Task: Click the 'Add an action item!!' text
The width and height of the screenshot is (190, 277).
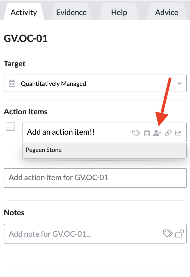Action: 61,132
